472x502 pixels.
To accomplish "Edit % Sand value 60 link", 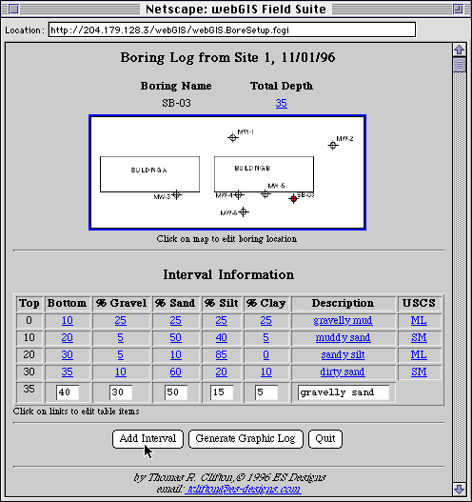I will (175, 371).
